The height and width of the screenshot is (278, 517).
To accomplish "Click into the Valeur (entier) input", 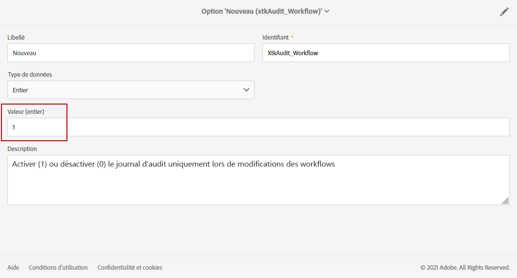I will [x=258, y=127].
